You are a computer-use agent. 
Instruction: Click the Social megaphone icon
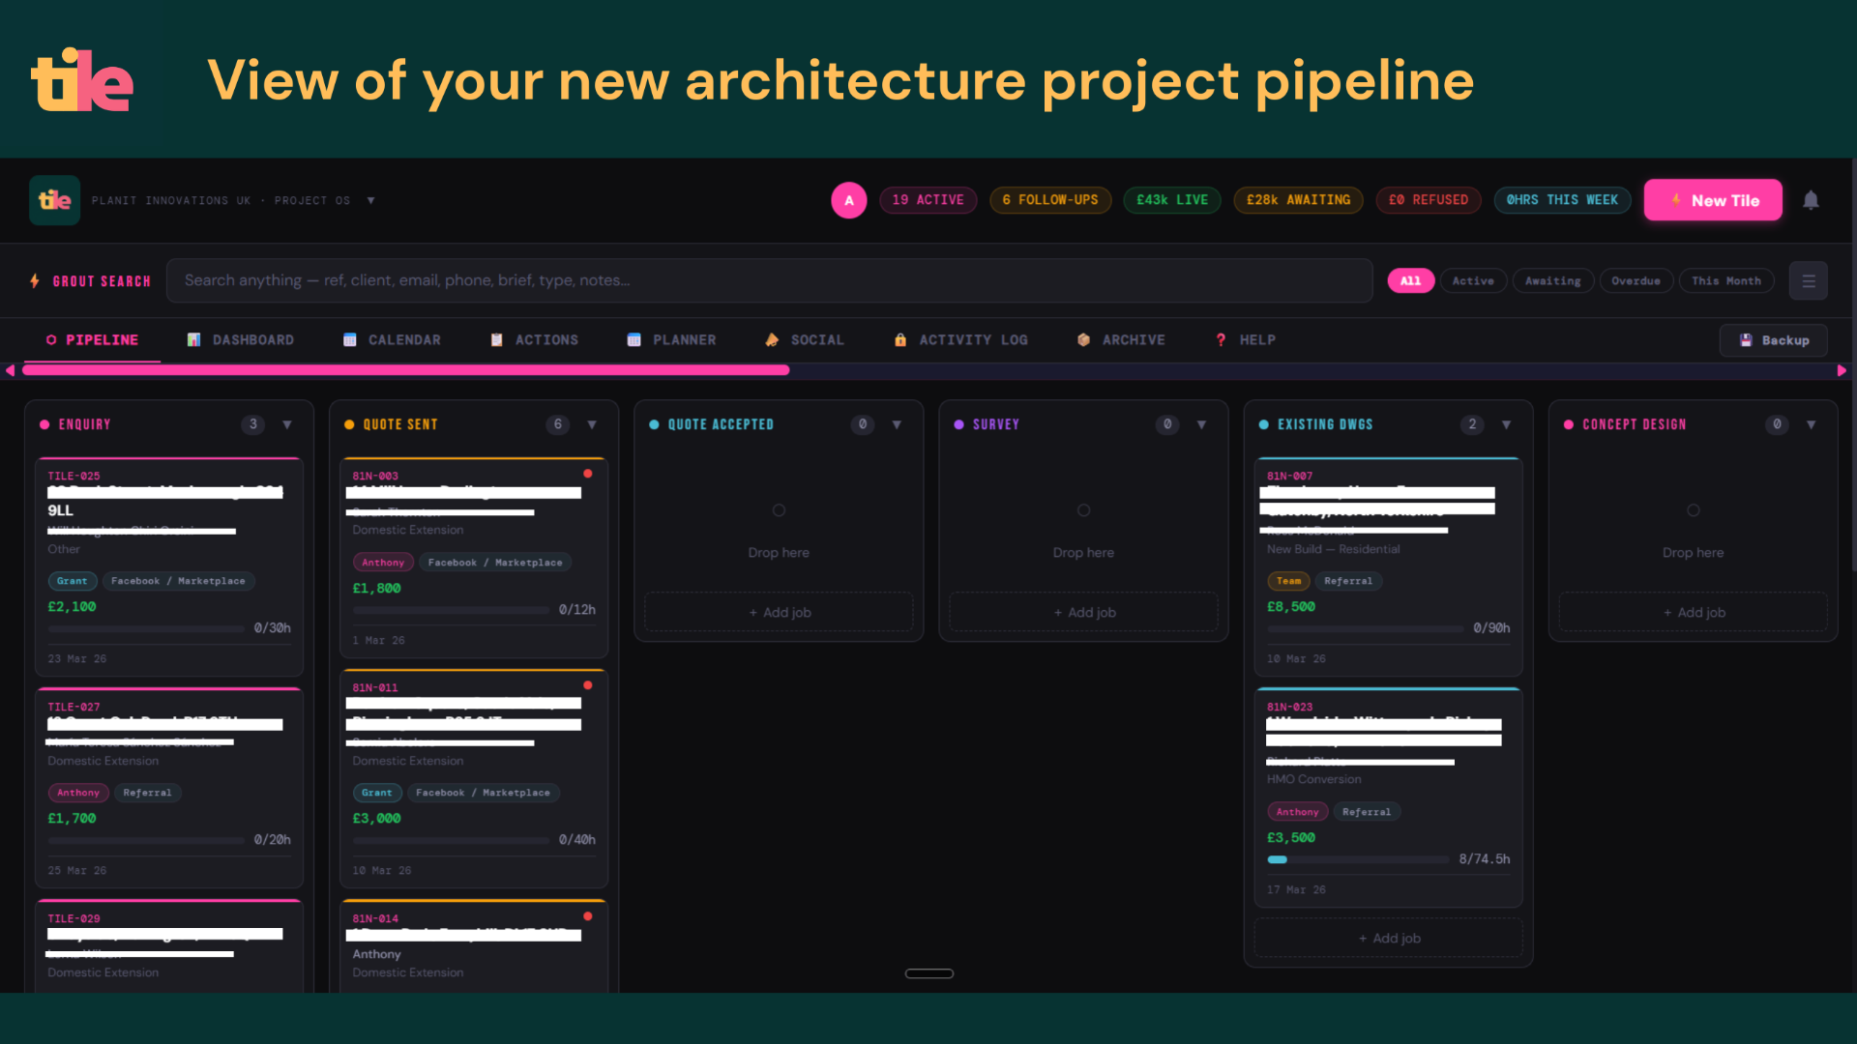pyautogui.click(x=772, y=340)
